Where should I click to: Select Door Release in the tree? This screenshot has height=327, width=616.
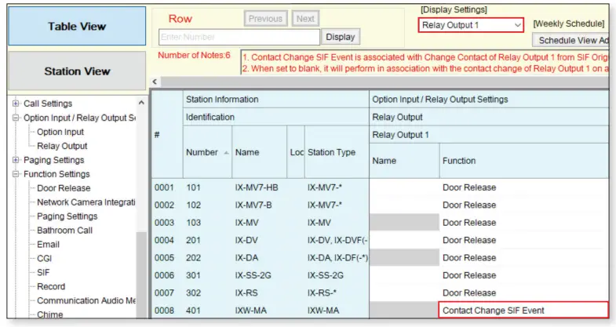(64, 188)
